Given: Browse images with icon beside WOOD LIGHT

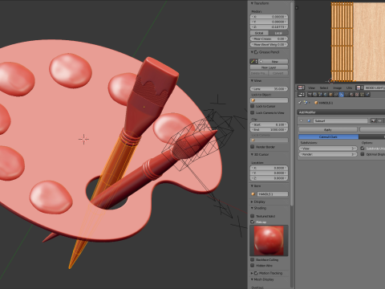Looking at the screenshot, I should pyautogui.click(x=359, y=88).
